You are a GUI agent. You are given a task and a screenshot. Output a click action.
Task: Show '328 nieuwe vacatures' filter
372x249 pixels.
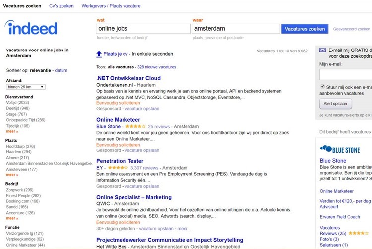(x=157, y=67)
